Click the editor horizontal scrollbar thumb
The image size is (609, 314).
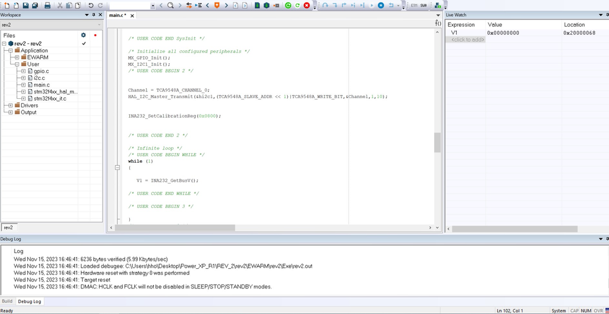(175, 228)
